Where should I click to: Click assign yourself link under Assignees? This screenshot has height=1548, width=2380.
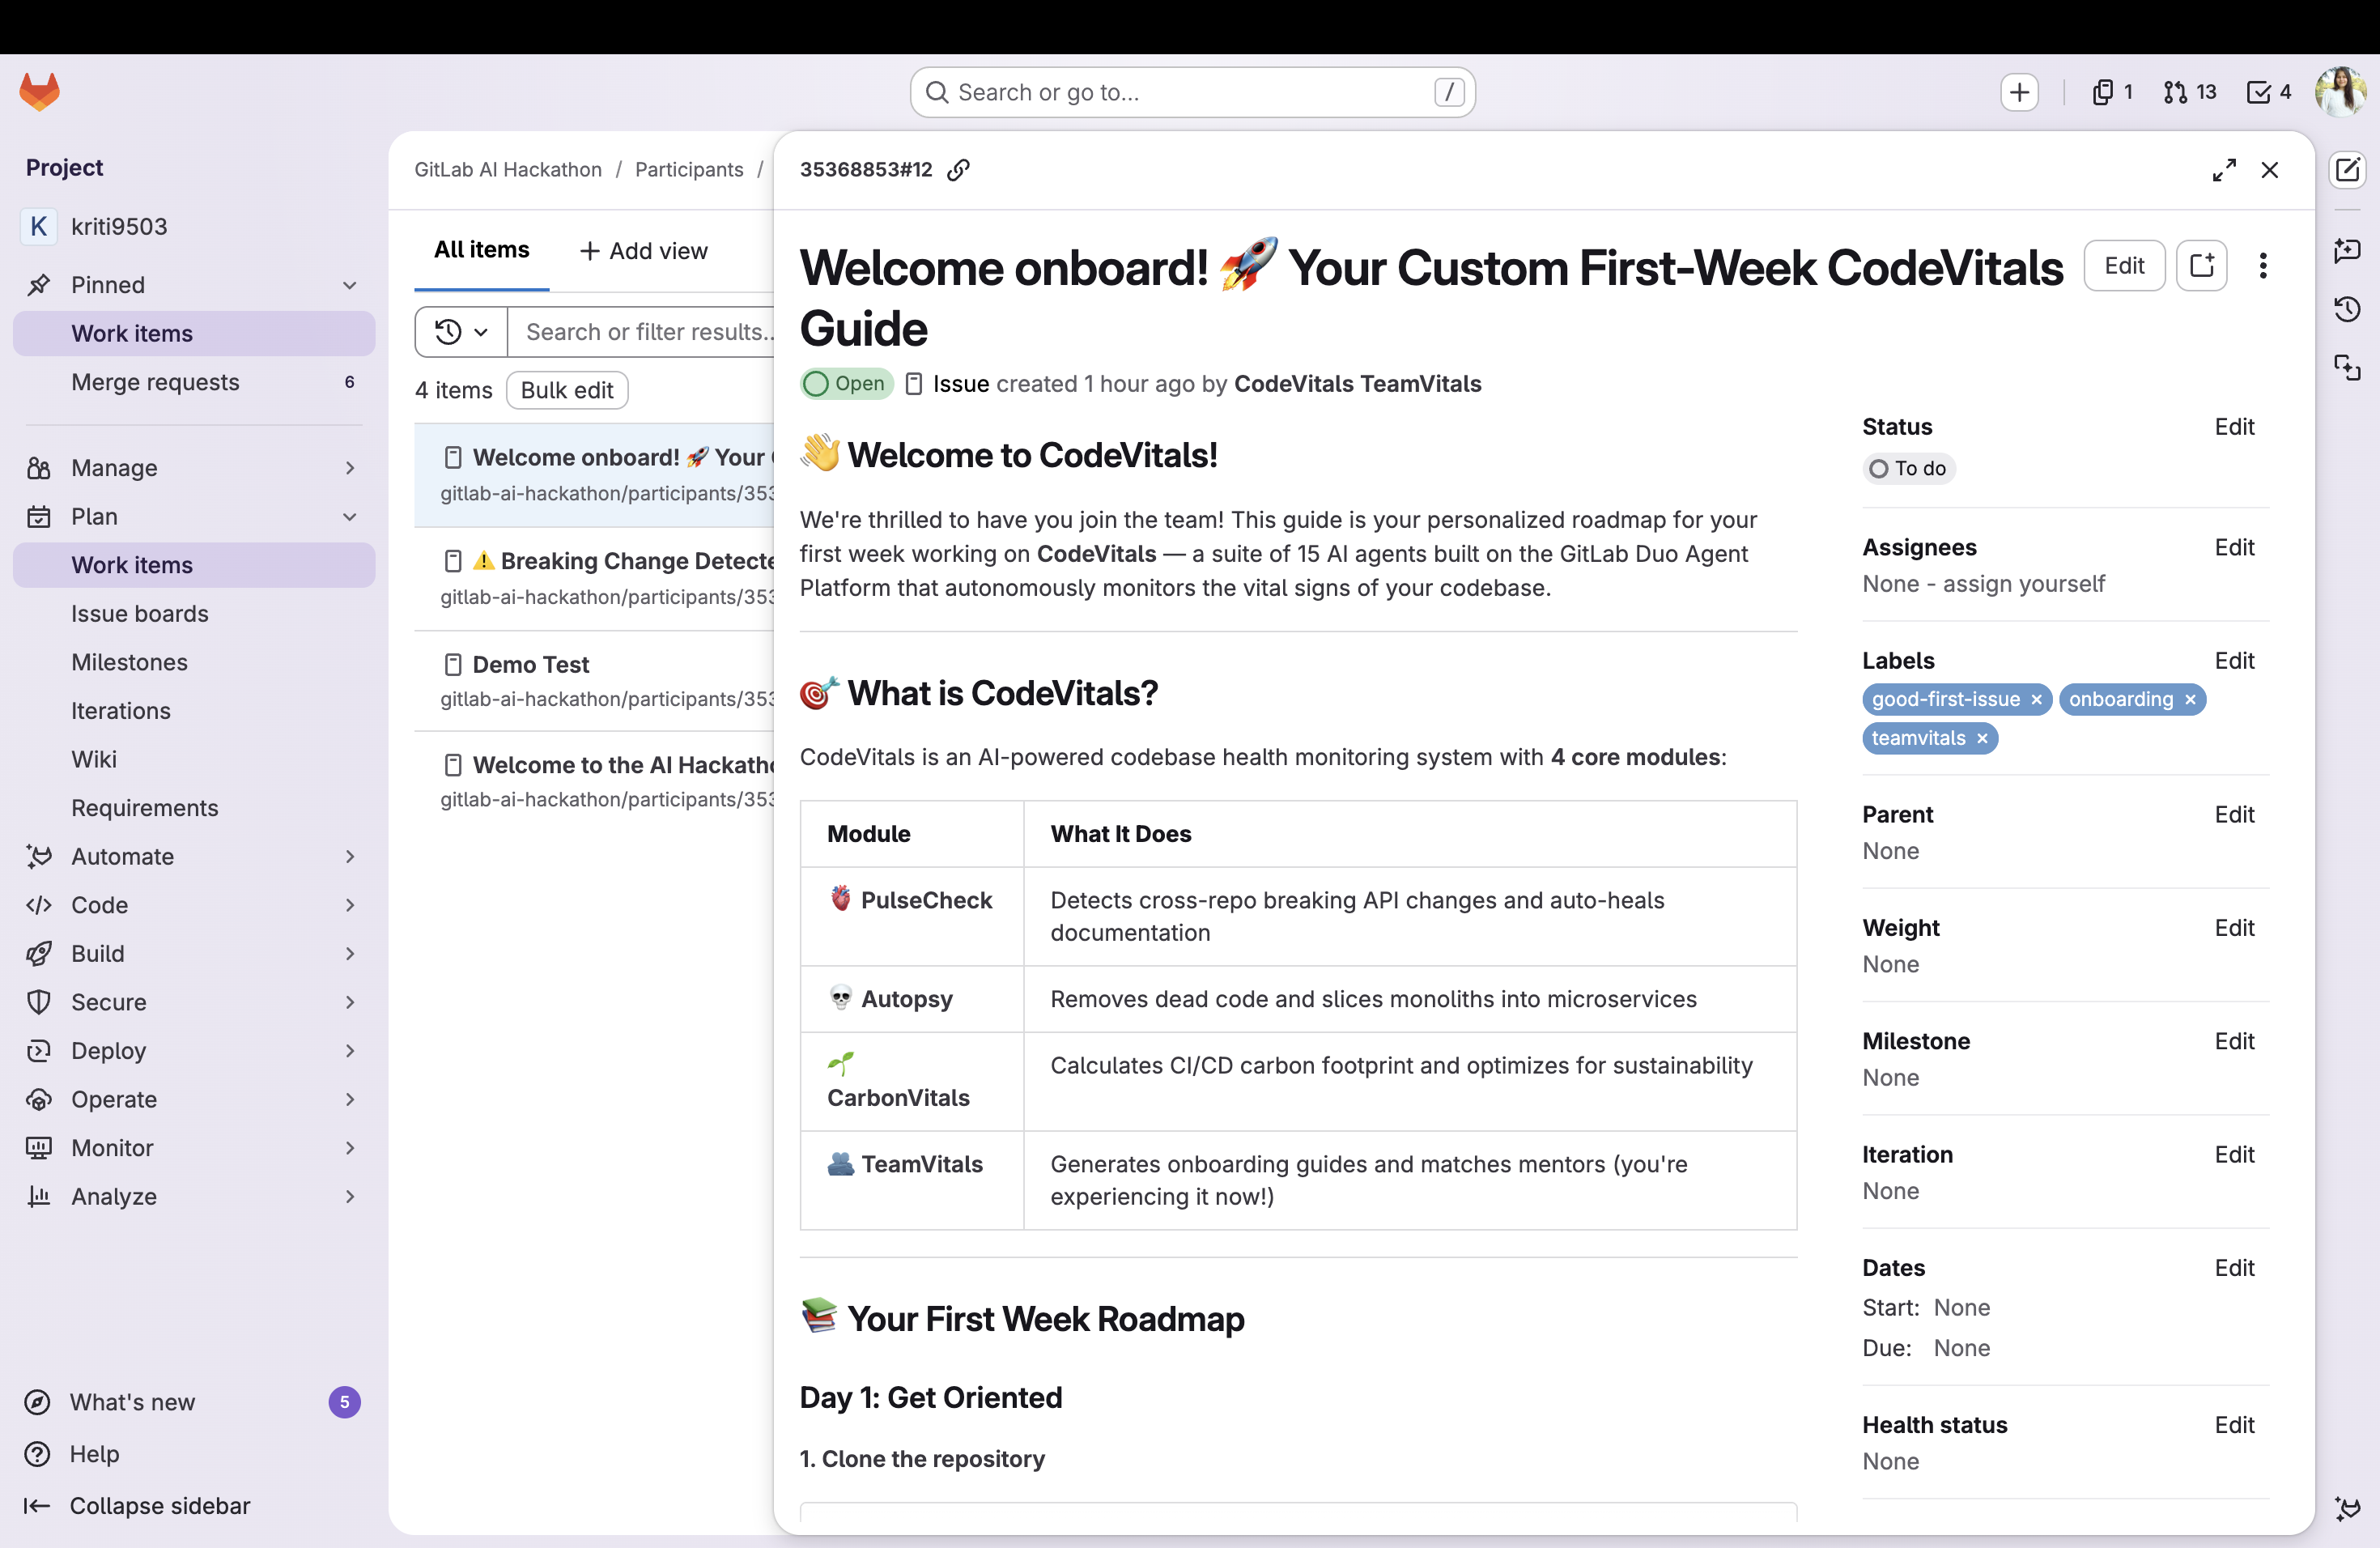tap(2023, 584)
